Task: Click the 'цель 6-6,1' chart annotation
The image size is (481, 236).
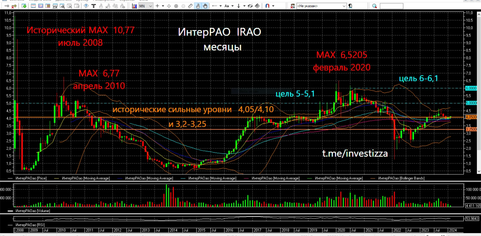Action: (418, 78)
